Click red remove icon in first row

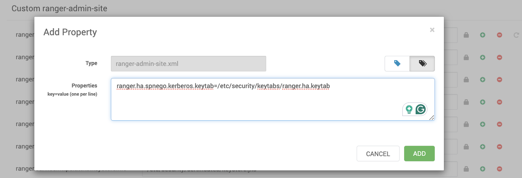pos(499,35)
